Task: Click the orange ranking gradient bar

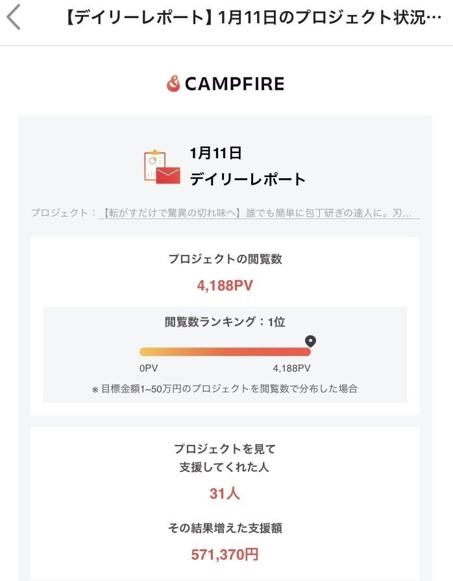Action: [x=225, y=351]
